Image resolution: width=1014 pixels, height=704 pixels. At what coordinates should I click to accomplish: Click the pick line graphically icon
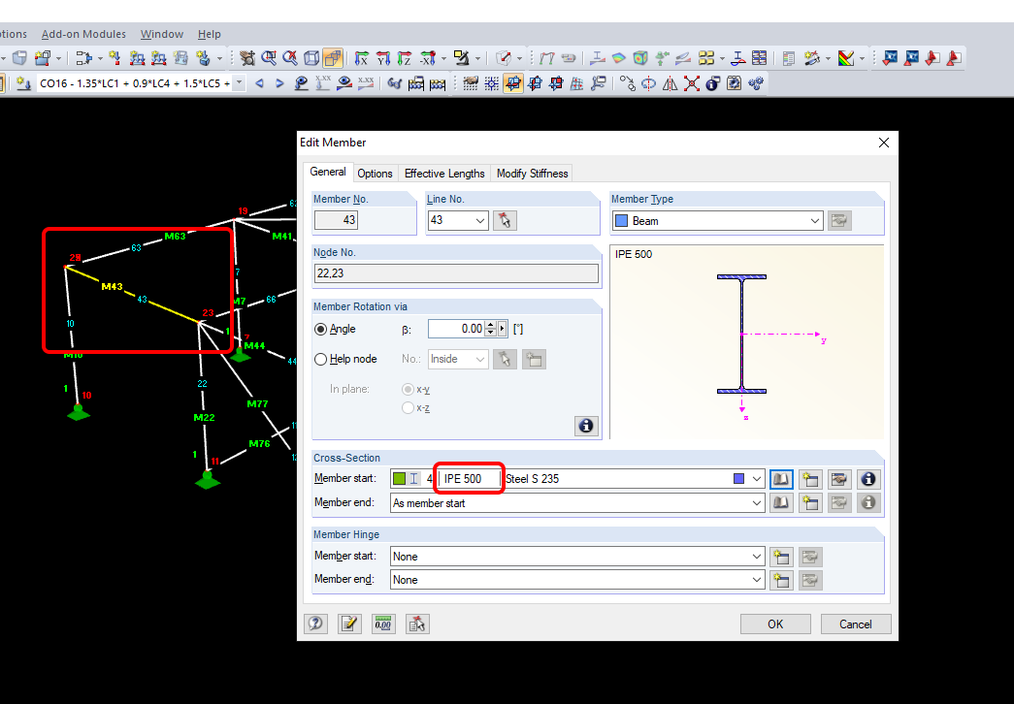[x=505, y=221]
